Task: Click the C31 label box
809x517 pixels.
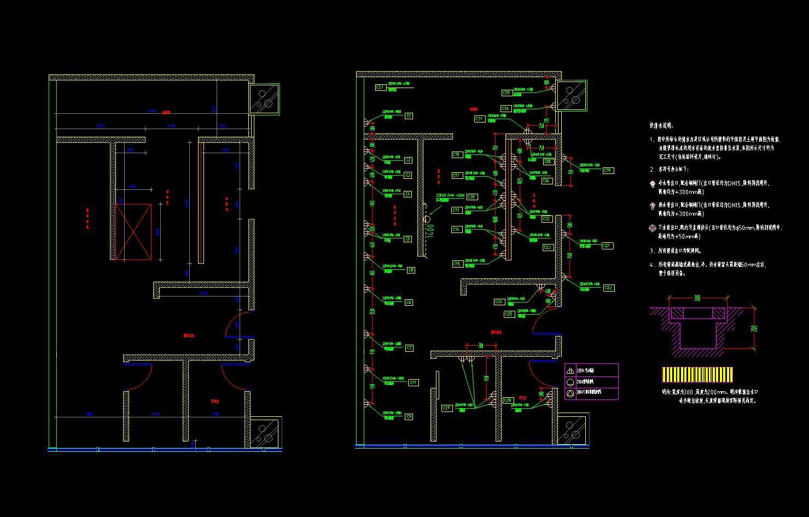Action: tap(479, 119)
